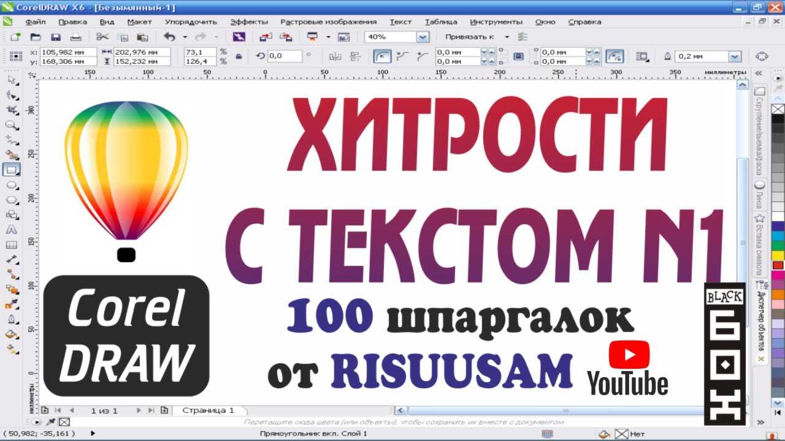Open the 'Файл' menu
The width and height of the screenshot is (785, 441).
[x=36, y=22]
